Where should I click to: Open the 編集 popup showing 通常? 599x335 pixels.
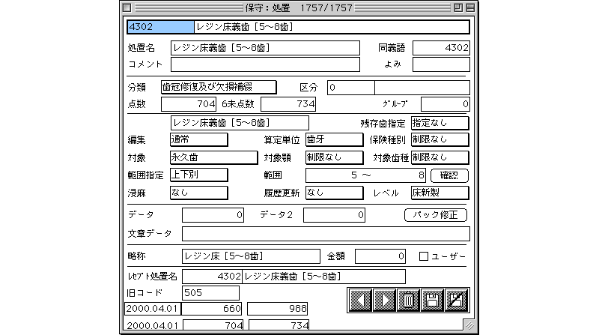pyautogui.click(x=198, y=139)
